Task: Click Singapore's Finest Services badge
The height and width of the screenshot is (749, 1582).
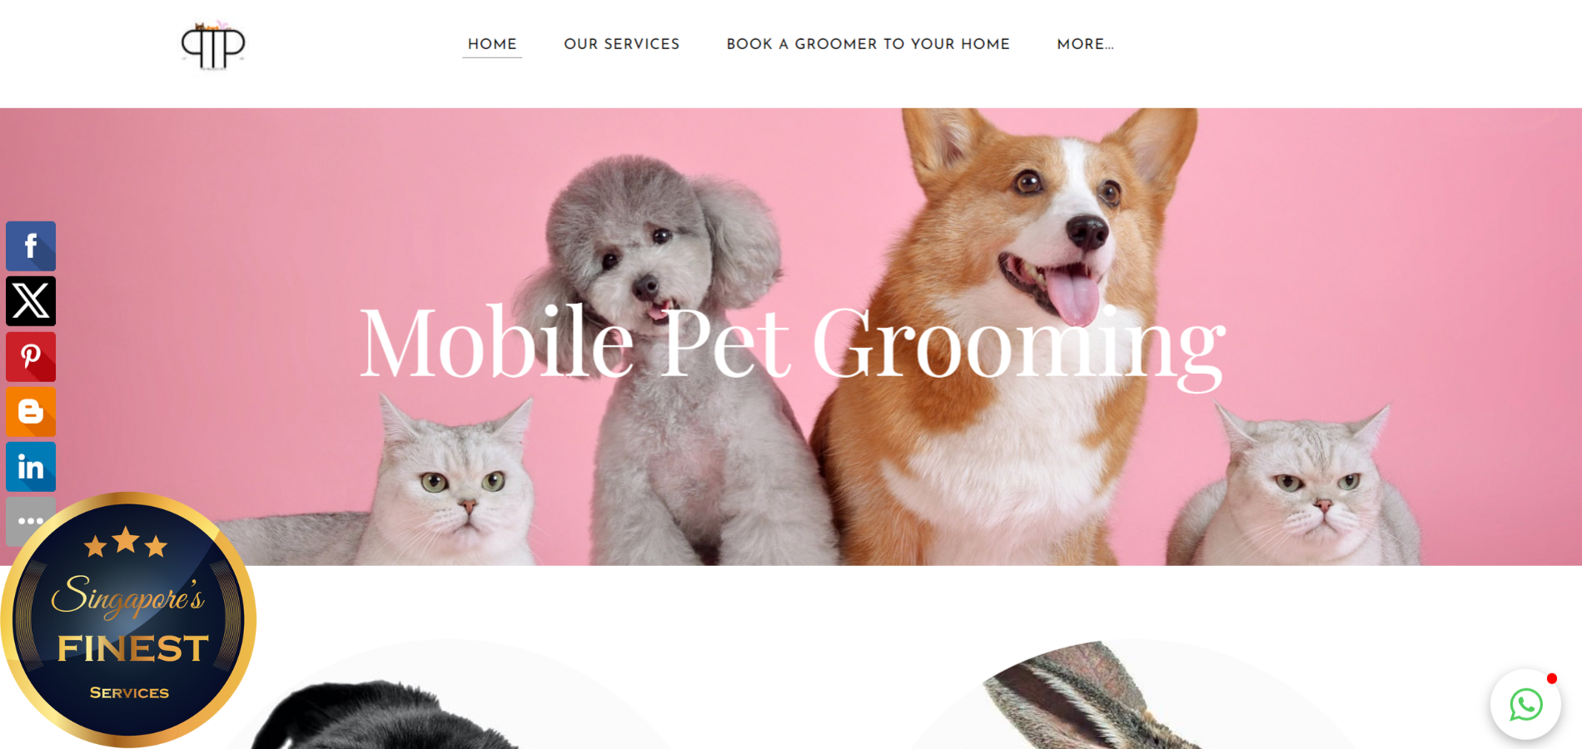Action: [x=128, y=620]
